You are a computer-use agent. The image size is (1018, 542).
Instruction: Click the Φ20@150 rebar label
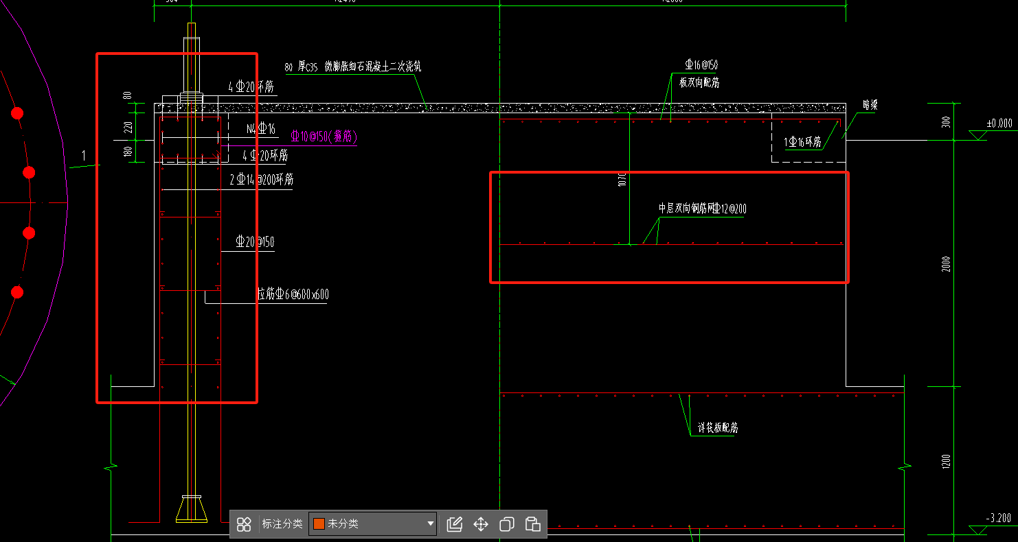[x=255, y=241]
